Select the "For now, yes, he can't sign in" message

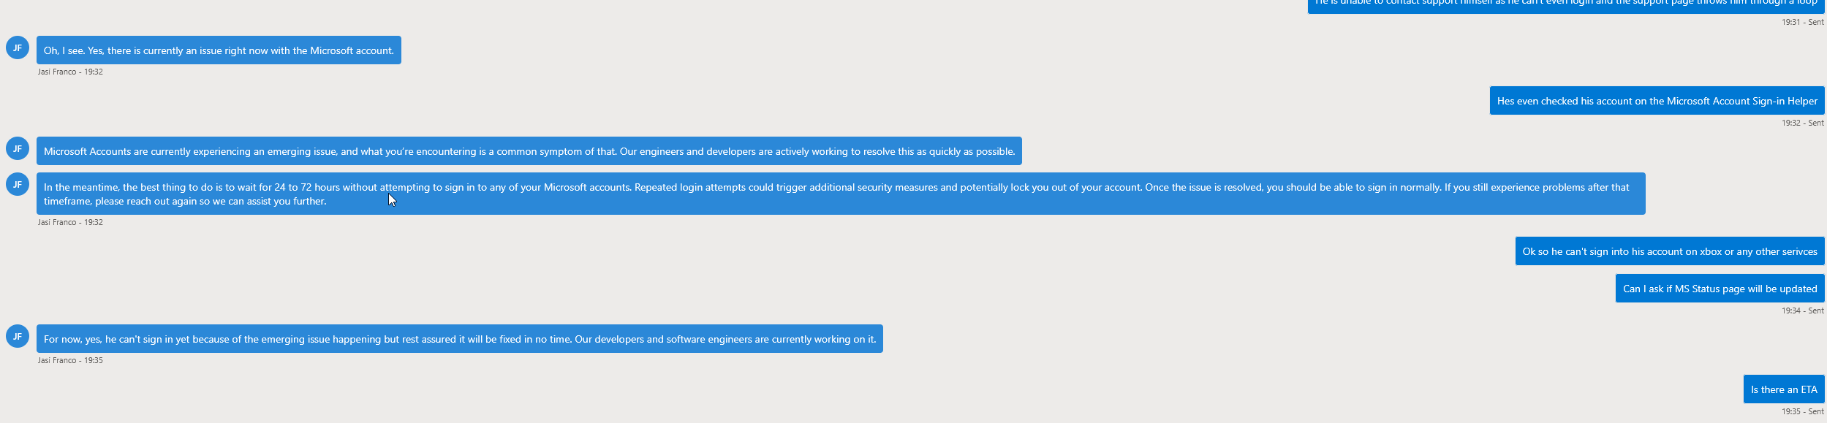click(x=459, y=339)
